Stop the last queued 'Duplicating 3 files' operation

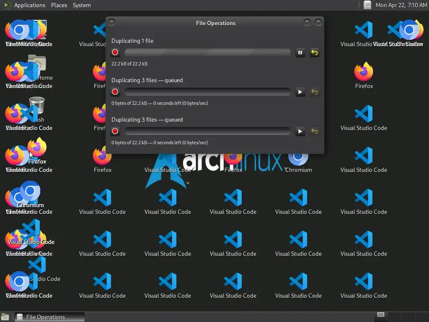pos(115,131)
